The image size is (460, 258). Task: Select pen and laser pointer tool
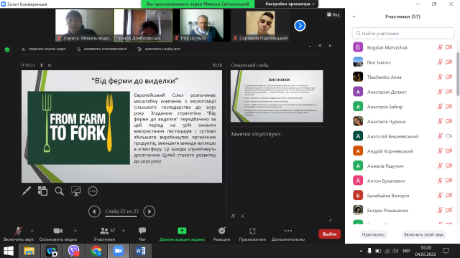pos(27,191)
